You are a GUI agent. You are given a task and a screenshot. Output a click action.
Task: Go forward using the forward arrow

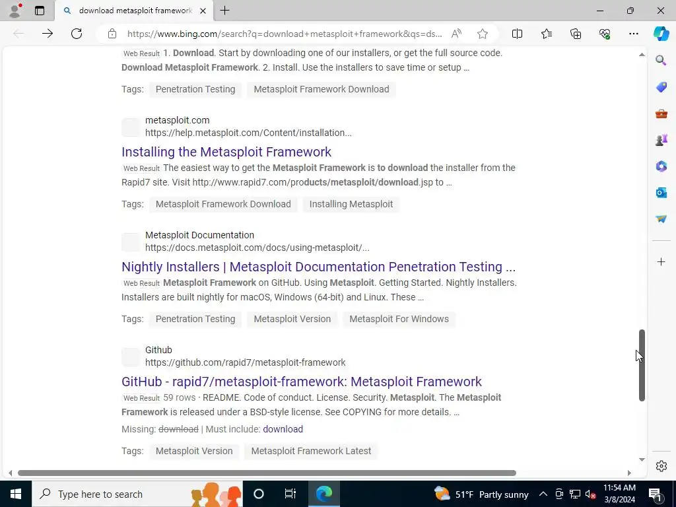[x=48, y=34]
